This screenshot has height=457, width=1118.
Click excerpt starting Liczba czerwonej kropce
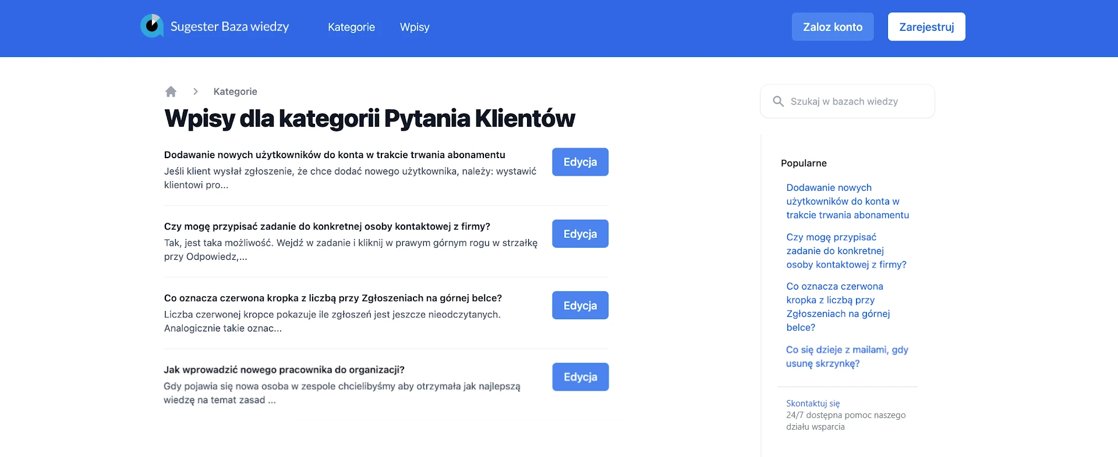[332, 322]
